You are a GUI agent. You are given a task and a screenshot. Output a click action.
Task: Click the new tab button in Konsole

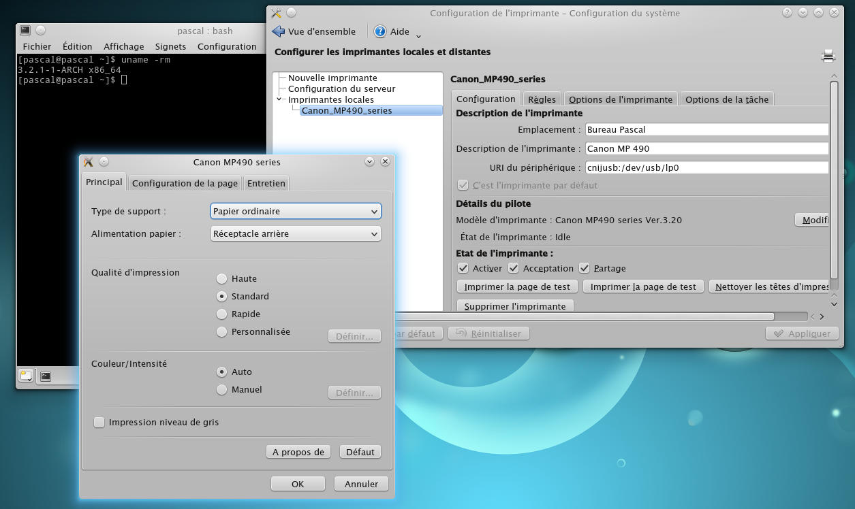click(x=26, y=376)
